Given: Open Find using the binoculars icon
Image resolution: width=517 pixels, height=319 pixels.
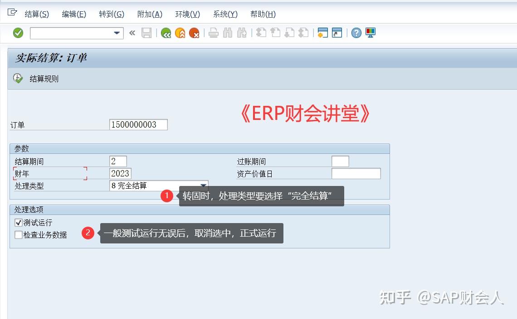Looking at the screenshot, I should 228,33.
